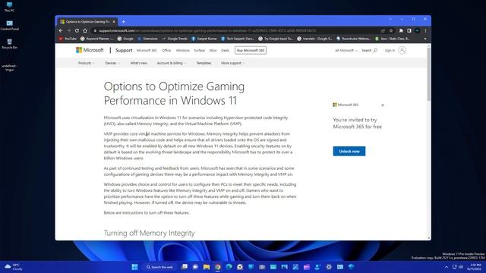Open Chrome's three-dot menu

[425, 30]
